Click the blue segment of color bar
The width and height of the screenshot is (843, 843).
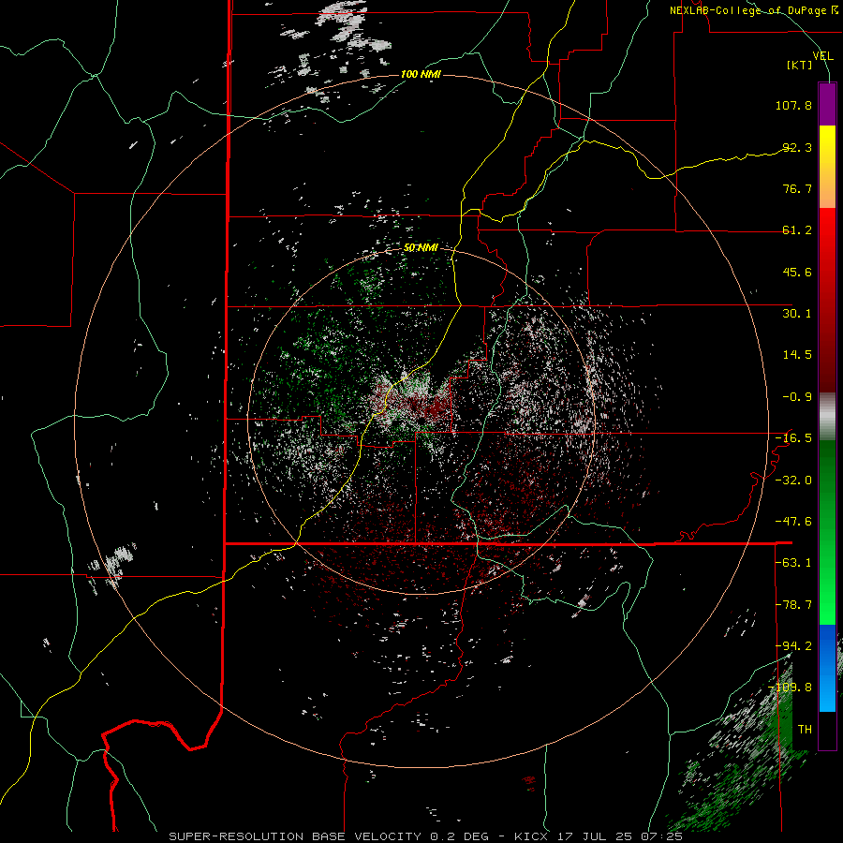tap(827, 668)
